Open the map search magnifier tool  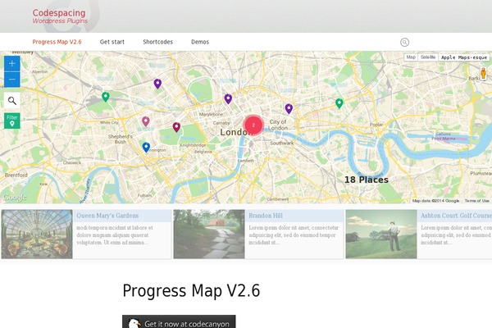tap(12, 101)
